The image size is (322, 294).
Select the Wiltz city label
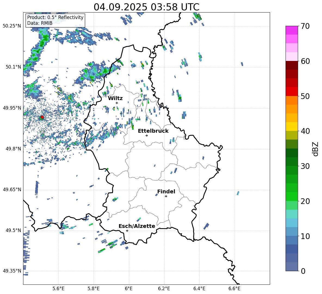tap(115, 98)
